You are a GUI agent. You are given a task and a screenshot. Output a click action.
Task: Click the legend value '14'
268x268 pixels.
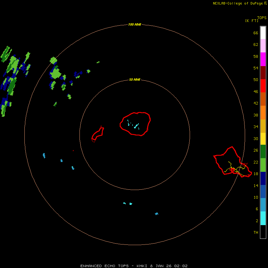(256, 186)
